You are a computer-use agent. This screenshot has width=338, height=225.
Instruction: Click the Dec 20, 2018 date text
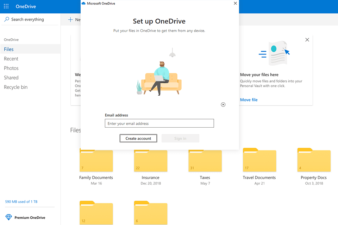(x=151, y=184)
